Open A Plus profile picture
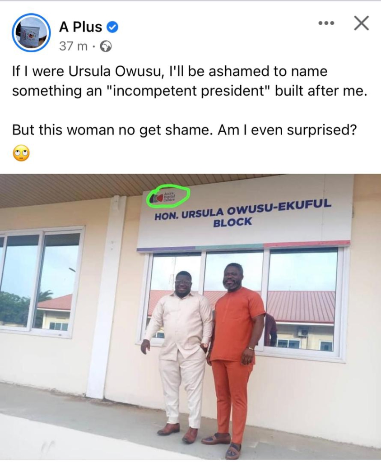Viewport: 381px width, 462px height. pos(31,32)
